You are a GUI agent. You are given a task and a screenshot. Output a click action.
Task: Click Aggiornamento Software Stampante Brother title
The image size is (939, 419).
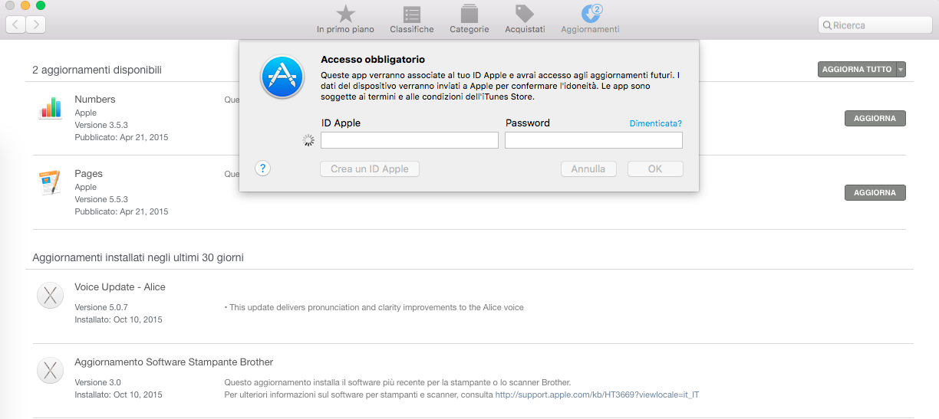click(x=173, y=362)
